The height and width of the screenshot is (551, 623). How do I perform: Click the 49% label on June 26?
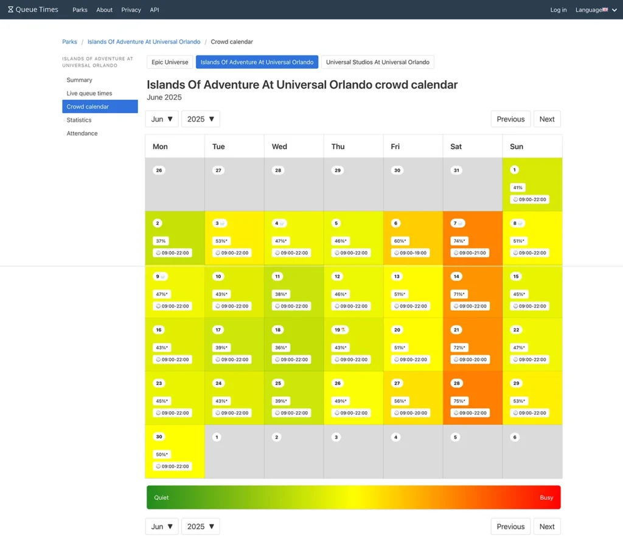coord(341,401)
